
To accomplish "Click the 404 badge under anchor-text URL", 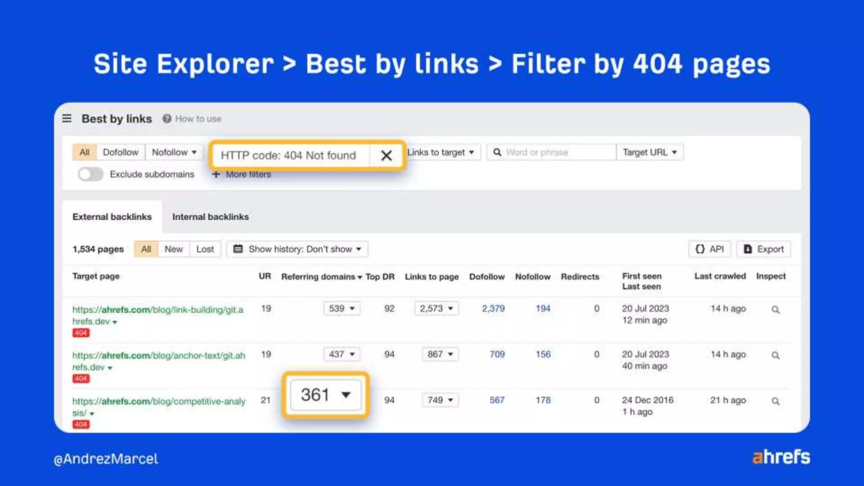I will click(x=81, y=378).
